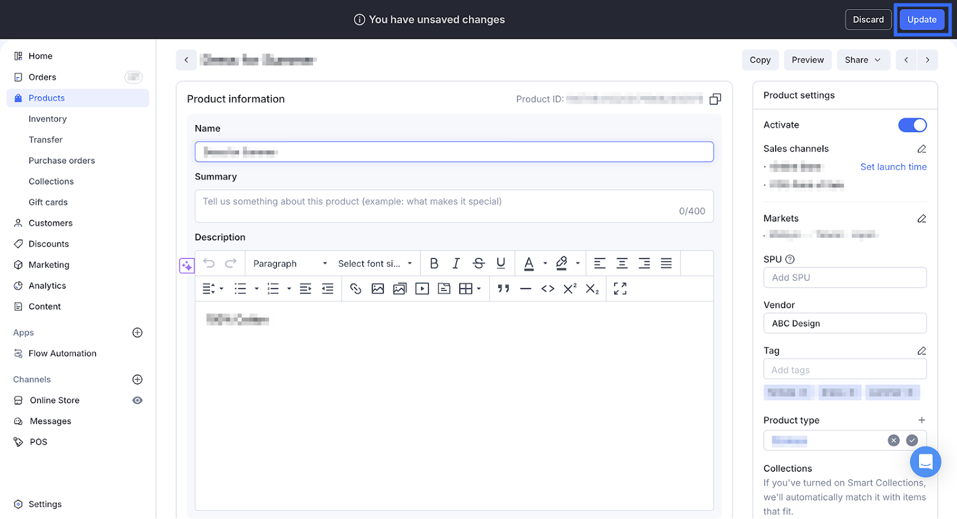Open Inventory in the sidebar
957x519 pixels.
[48, 119]
